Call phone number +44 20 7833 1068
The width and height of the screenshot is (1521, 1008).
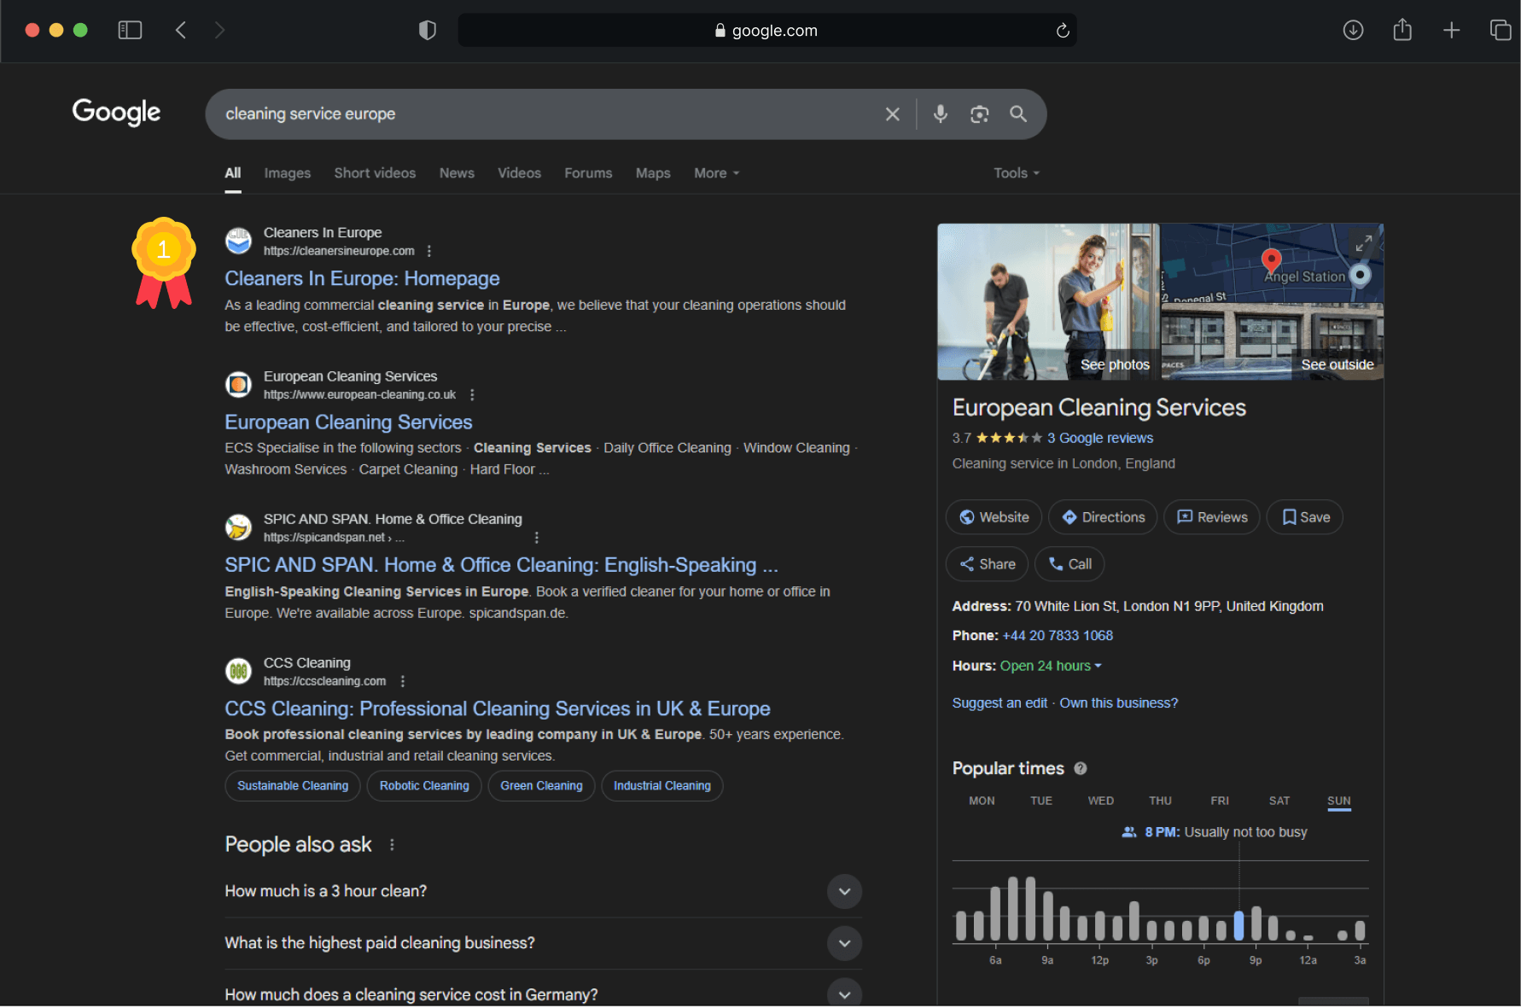click(1058, 636)
